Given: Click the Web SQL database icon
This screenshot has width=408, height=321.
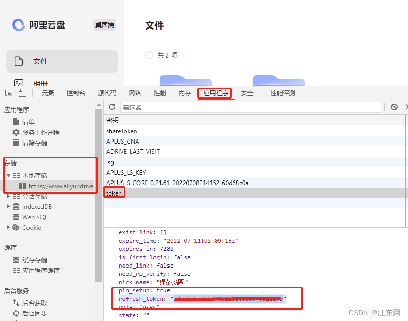Looking at the screenshot, I should pyautogui.click(x=16, y=217).
